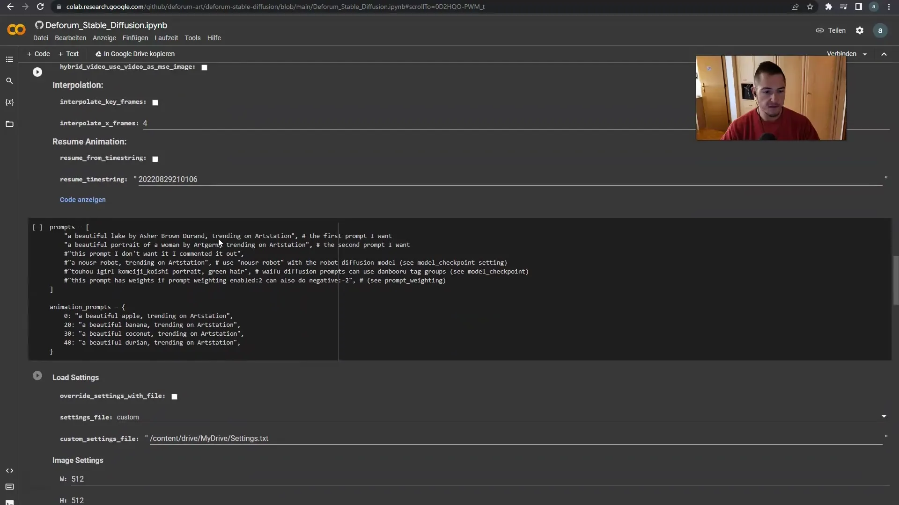Open the Bearbeiten menu

pyautogui.click(x=70, y=38)
